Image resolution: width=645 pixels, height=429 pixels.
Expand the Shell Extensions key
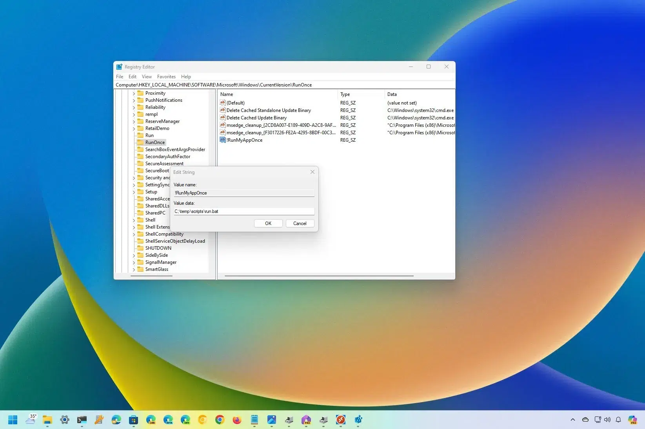click(134, 227)
